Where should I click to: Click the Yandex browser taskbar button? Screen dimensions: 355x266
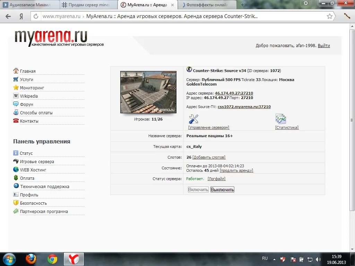74,259
